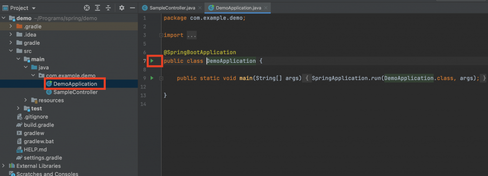Collapse the java folder

tap(26, 68)
